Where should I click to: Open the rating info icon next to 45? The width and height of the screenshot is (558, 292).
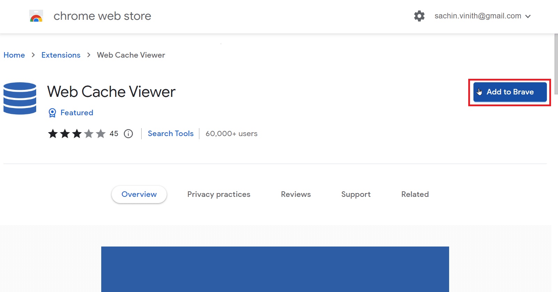tap(128, 134)
